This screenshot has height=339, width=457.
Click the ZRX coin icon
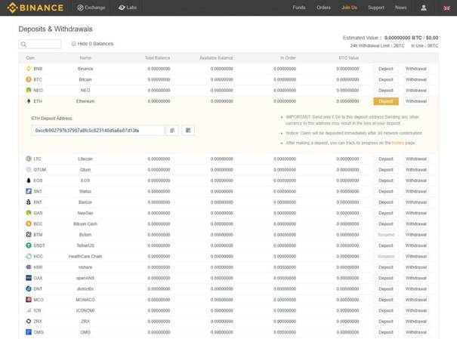29,321
